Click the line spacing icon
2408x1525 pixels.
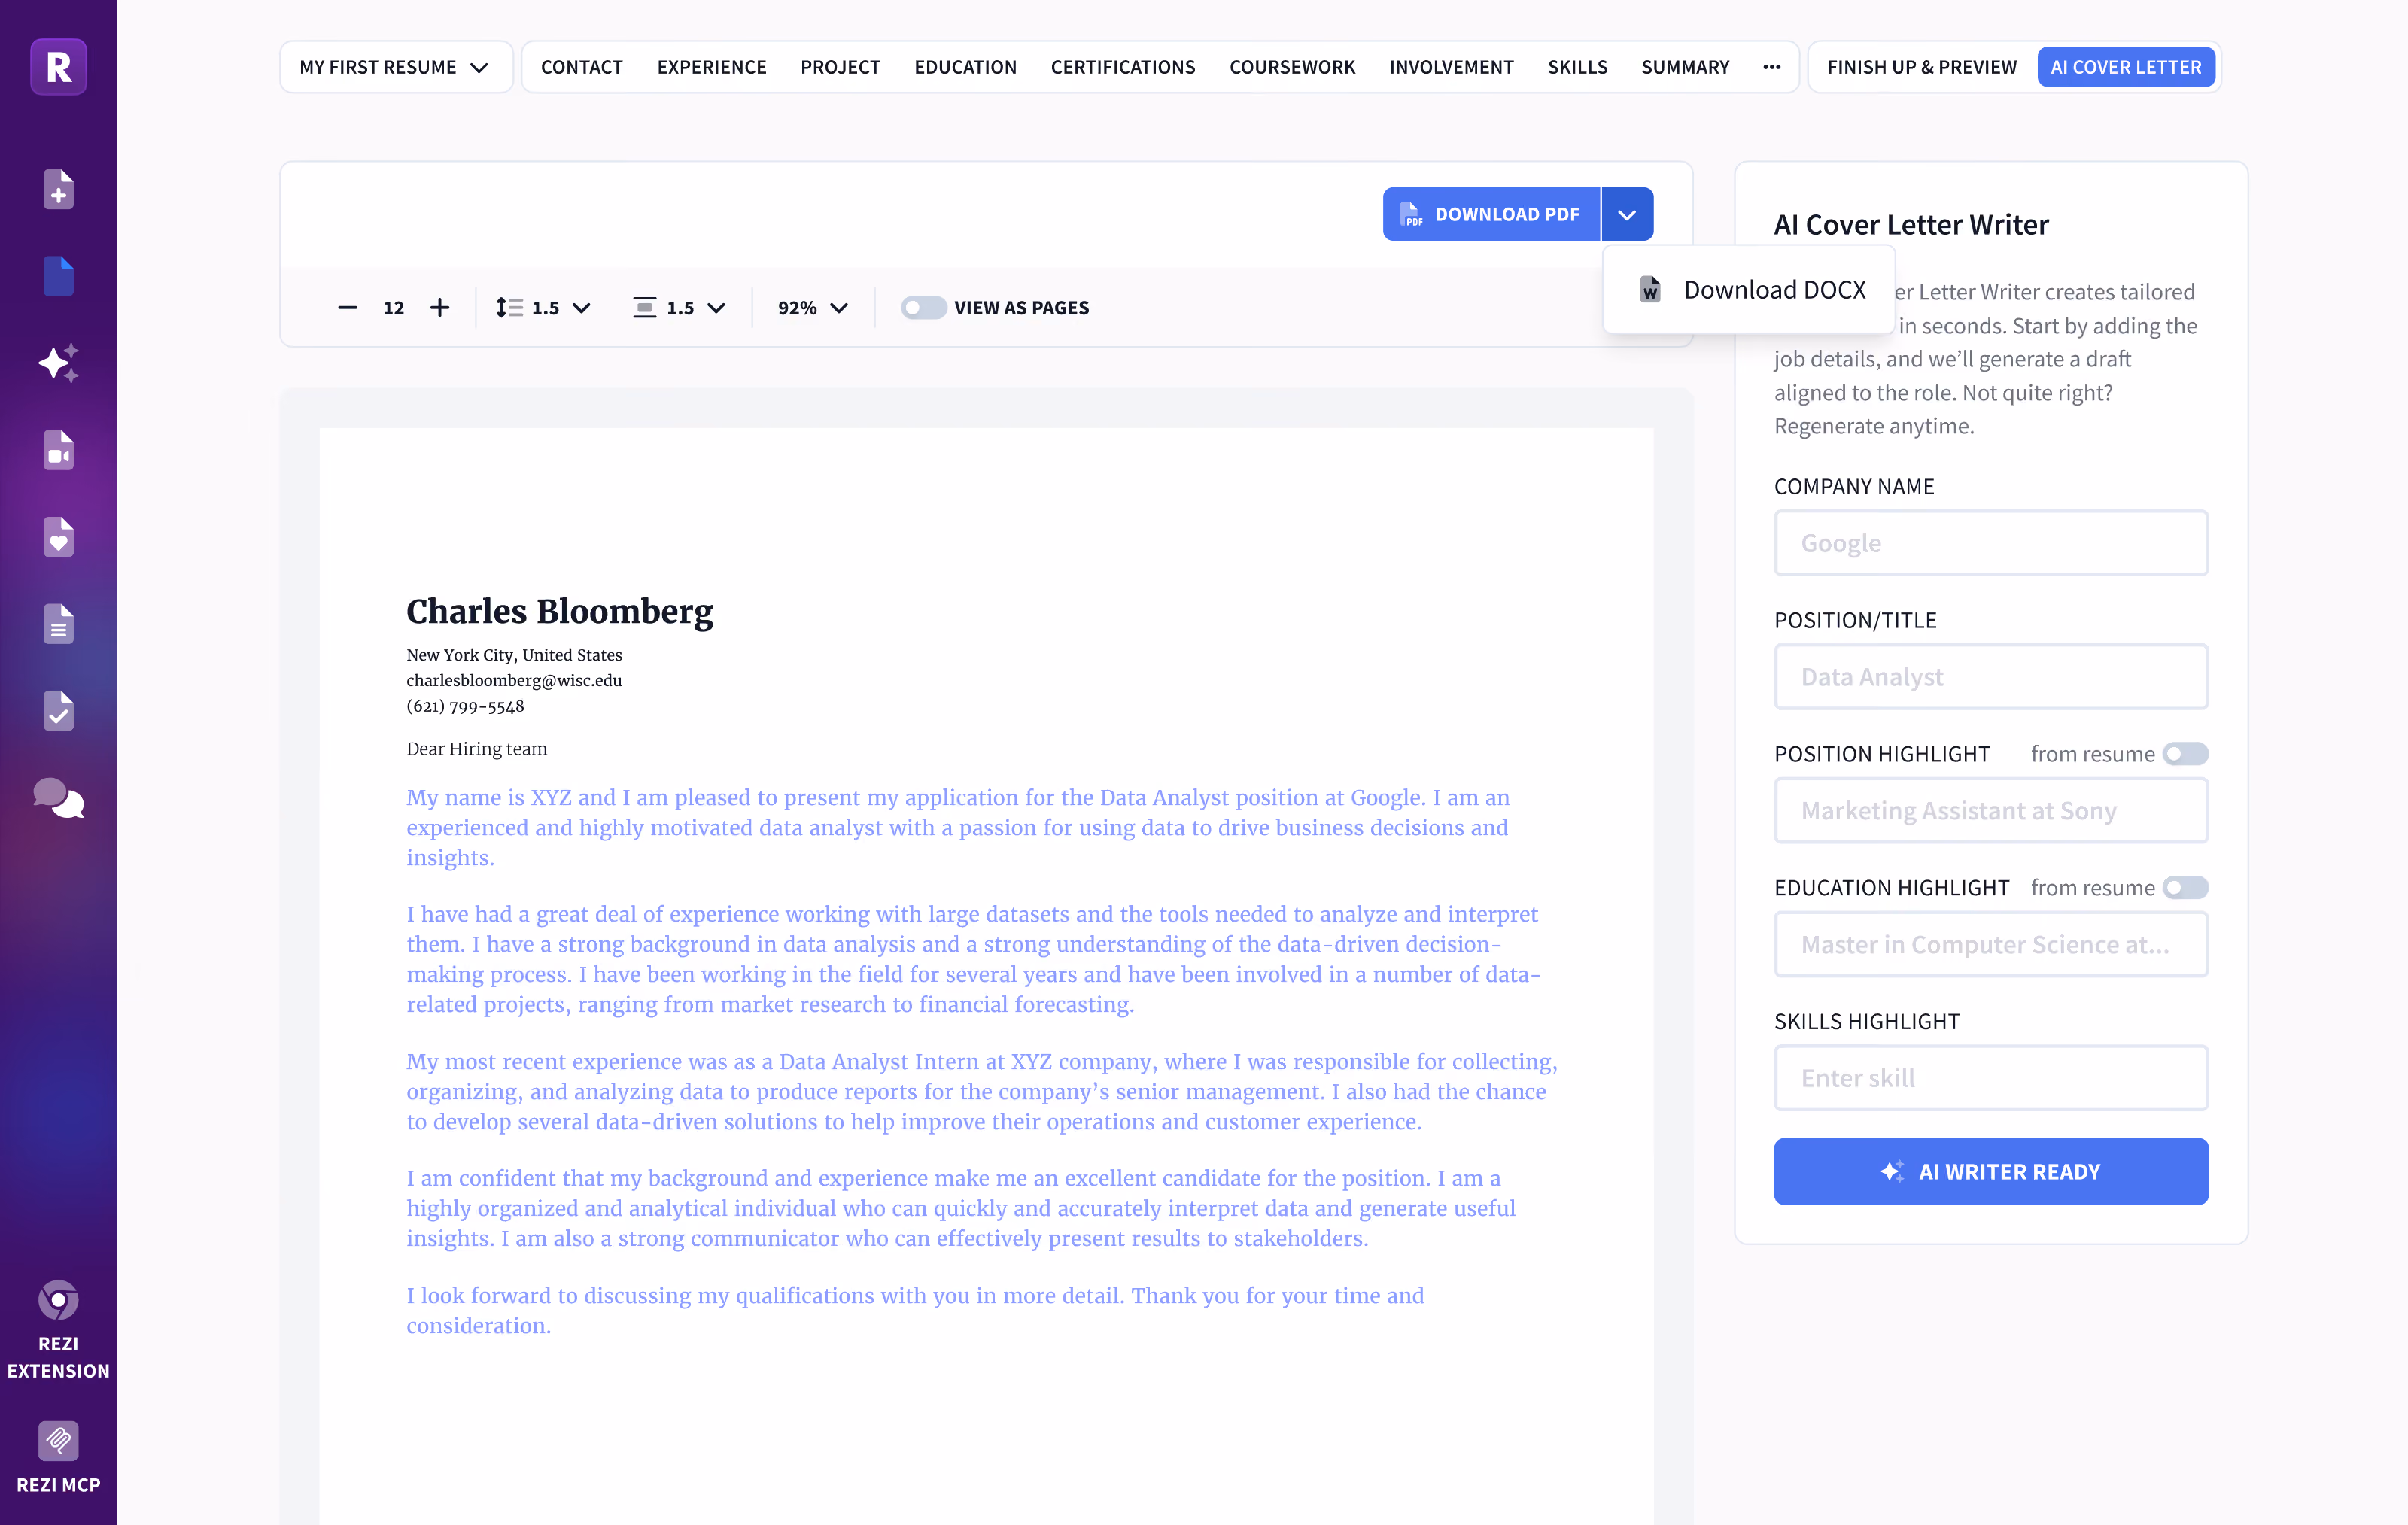[x=509, y=308]
